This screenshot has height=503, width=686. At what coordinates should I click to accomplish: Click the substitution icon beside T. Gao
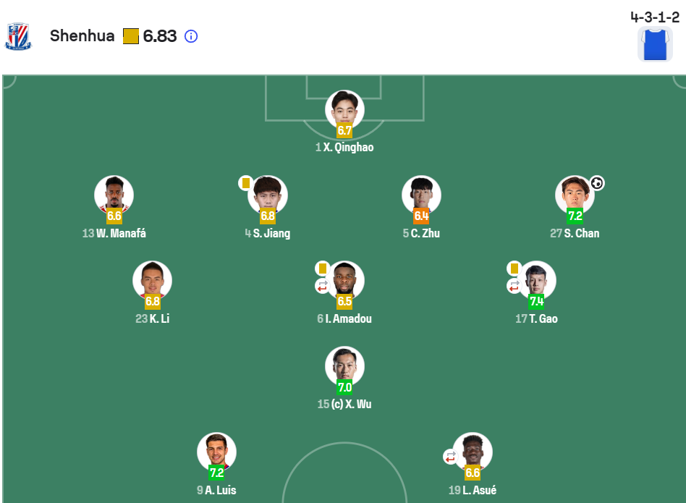[514, 287]
